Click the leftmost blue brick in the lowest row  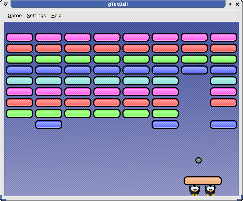49,125
